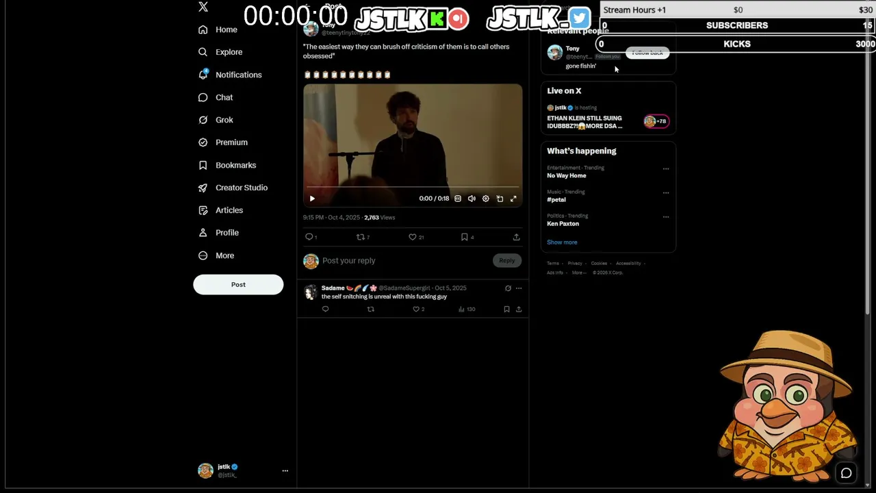
Task: Open the Accessibility footer link
Action: coord(628,264)
